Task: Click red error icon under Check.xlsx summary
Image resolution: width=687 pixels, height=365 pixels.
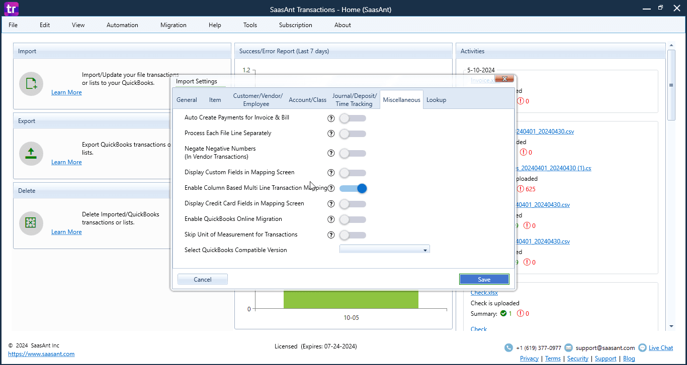Action: [x=521, y=313]
